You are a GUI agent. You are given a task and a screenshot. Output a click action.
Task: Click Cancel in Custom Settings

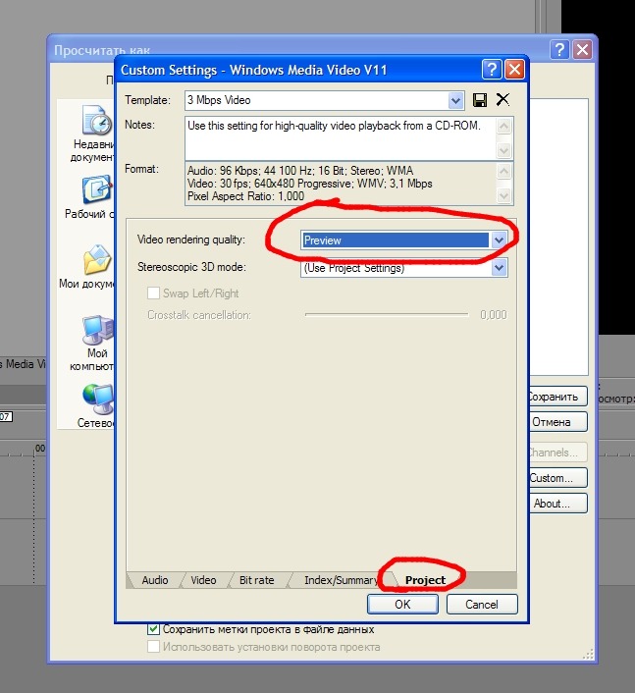(482, 604)
